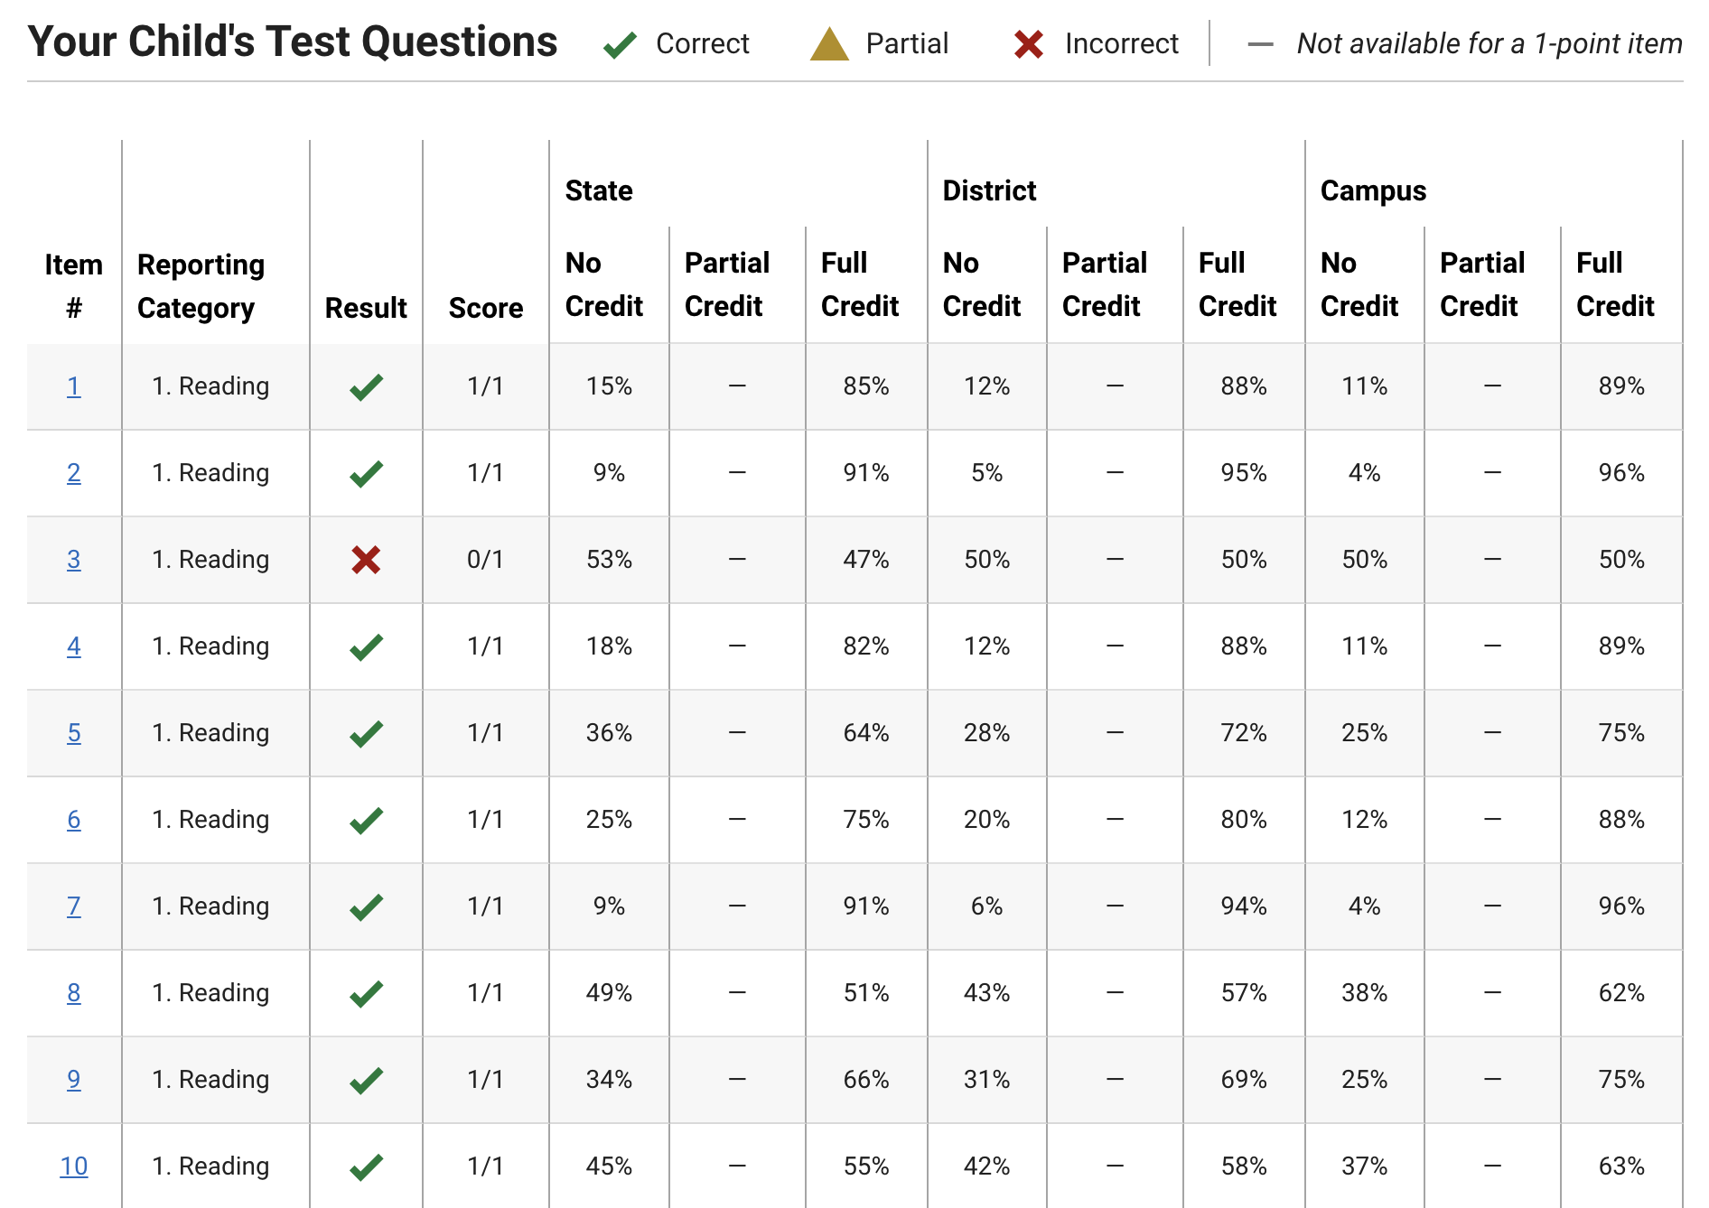
Task: Click the gold Partial triangle legend icon
Action: [x=829, y=43]
